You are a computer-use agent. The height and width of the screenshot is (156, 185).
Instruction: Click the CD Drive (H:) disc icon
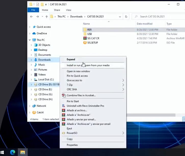tap(36, 99)
